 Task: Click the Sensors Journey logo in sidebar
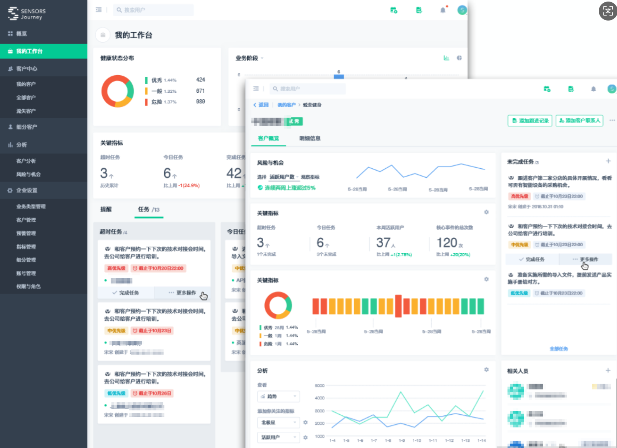tap(27, 14)
